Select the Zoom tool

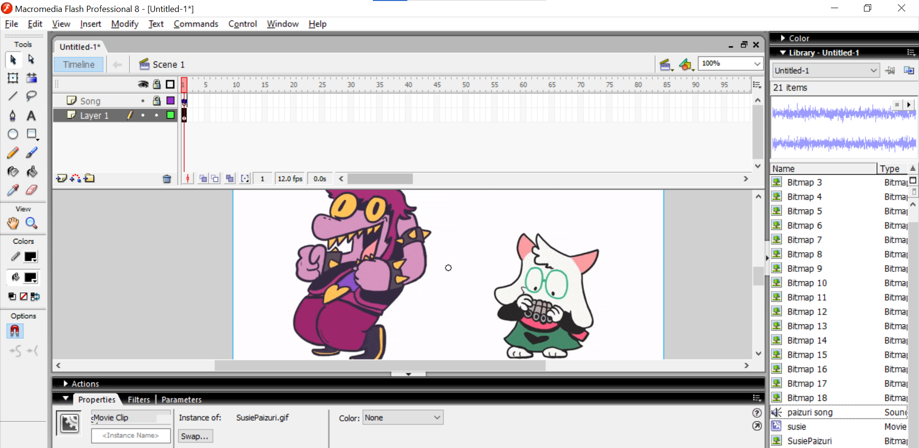31,223
